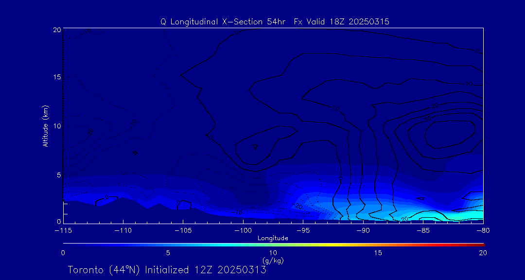Click the "Longitude" axis label
Image resolution: width=525 pixels, height=280 pixels.
point(273,238)
